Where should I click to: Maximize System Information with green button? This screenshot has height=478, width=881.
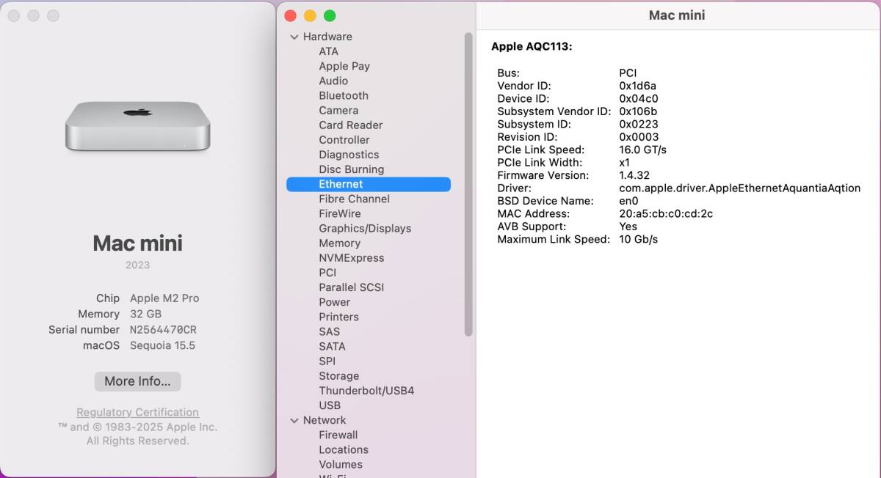pos(330,15)
